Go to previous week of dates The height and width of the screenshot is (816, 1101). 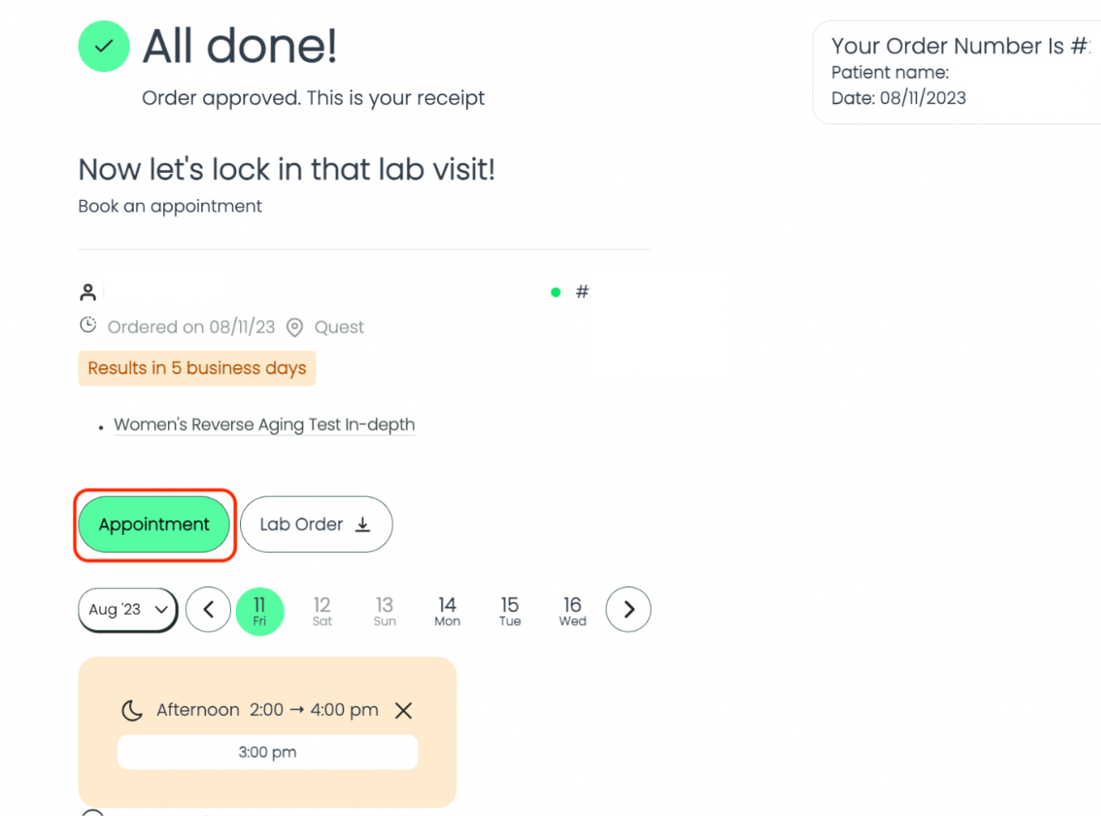tap(209, 610)
